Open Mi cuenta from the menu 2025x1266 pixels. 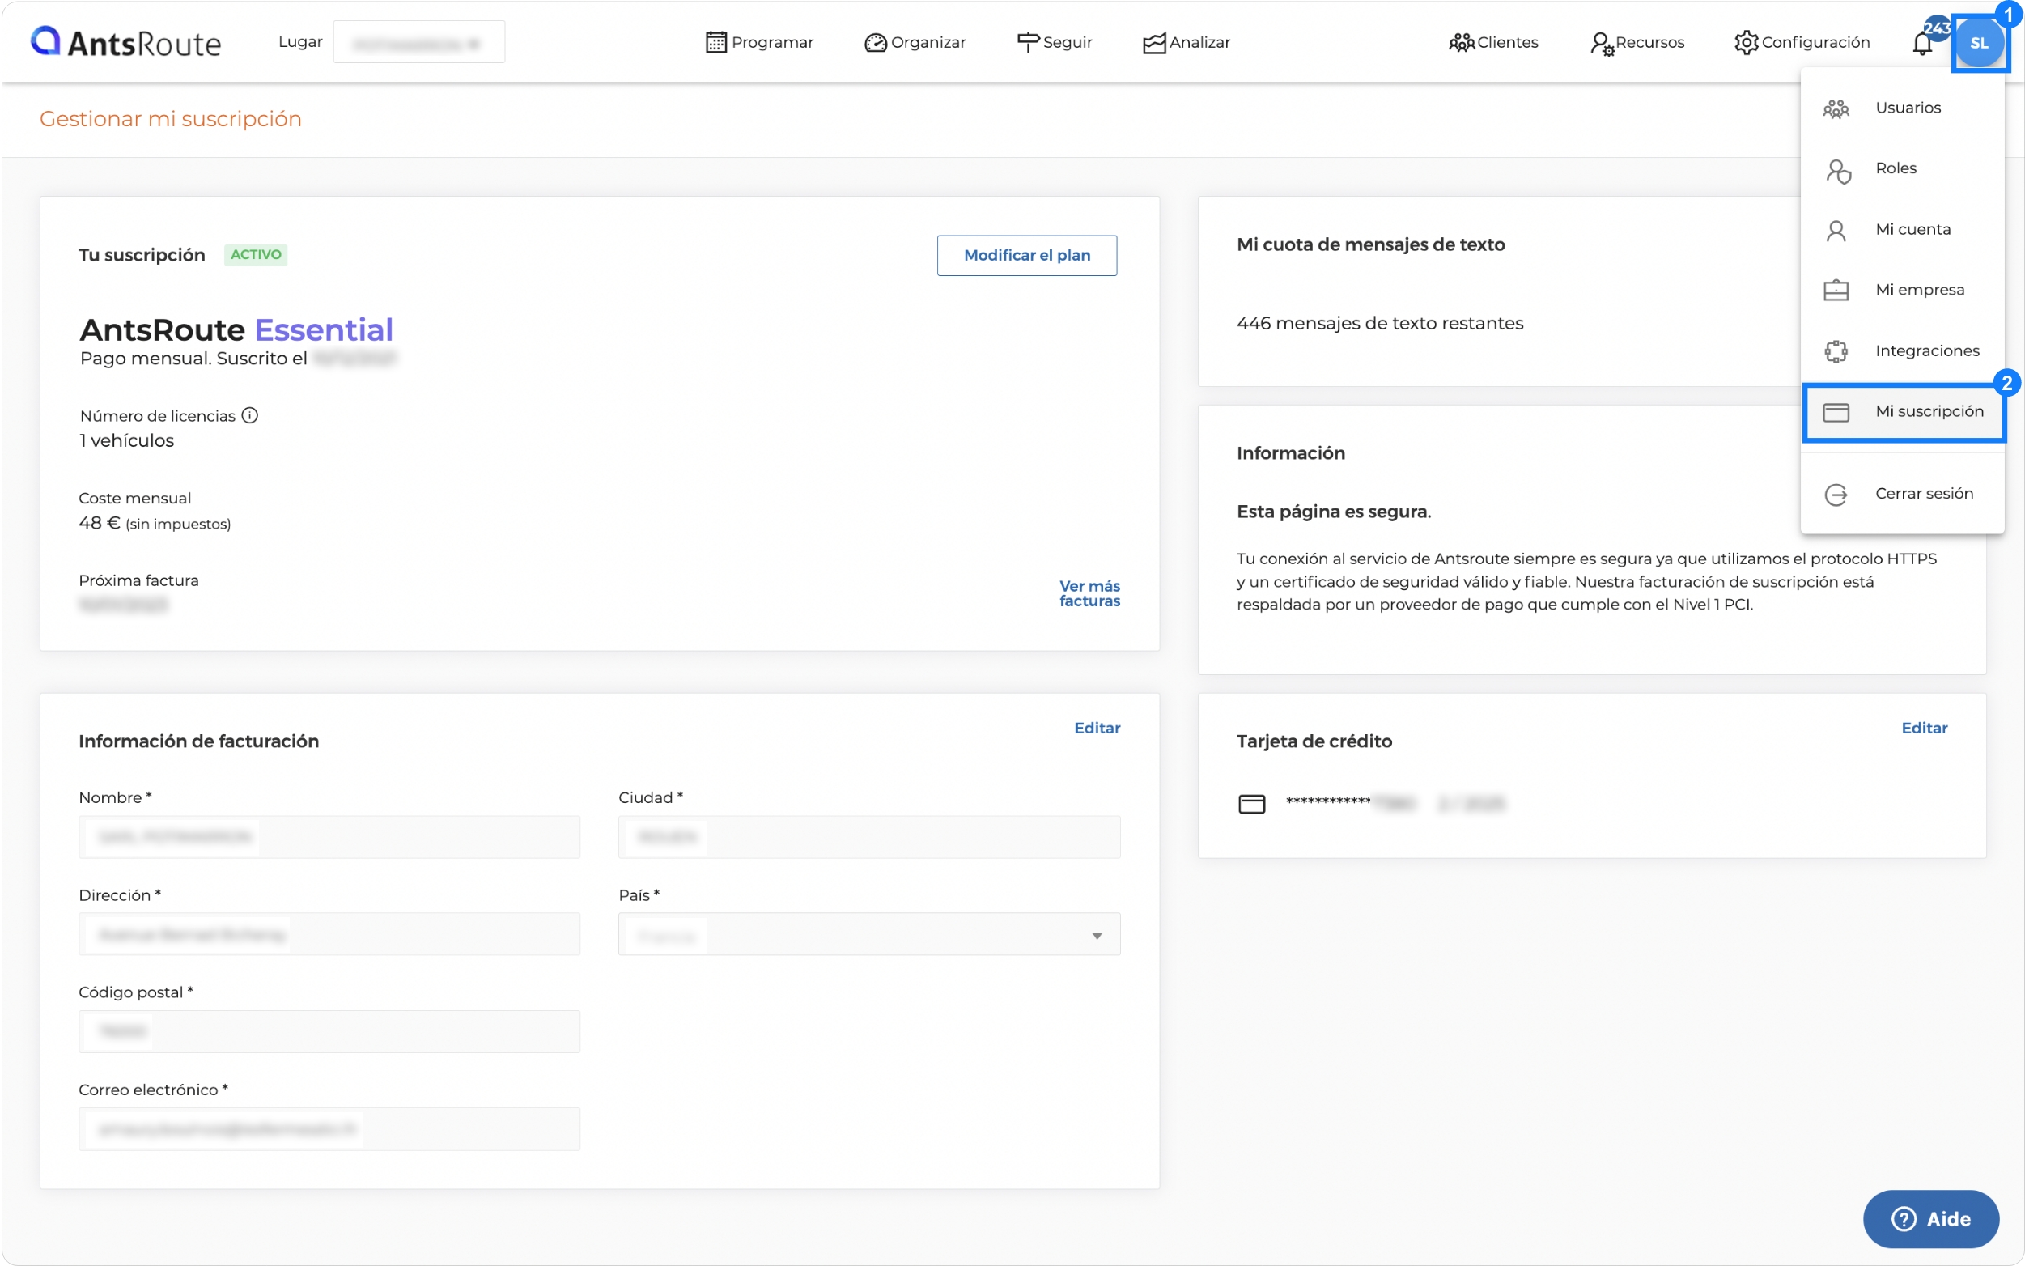point(1902,229)
